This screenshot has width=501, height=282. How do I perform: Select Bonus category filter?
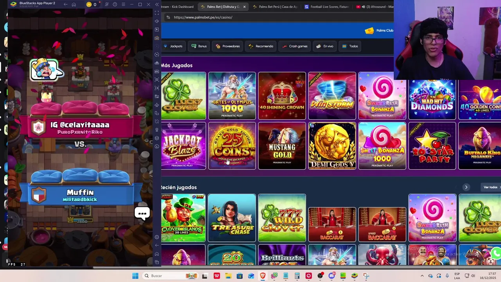199,46
